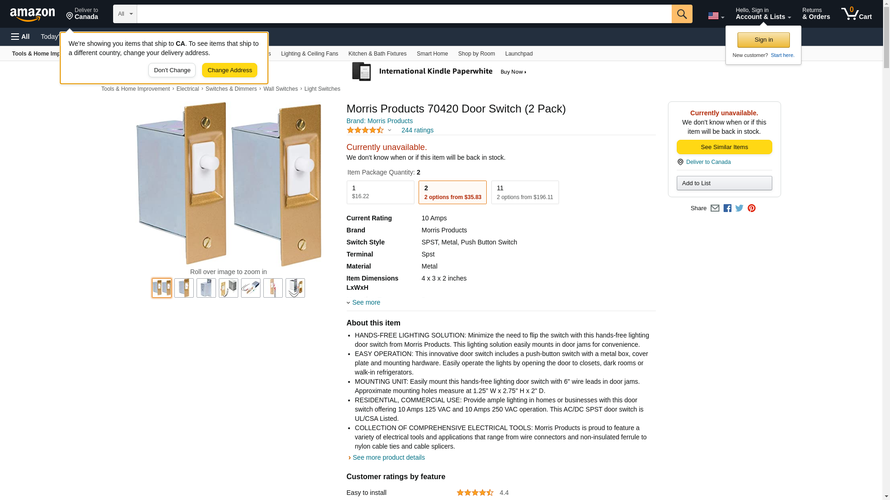Open the Smart Home menu item
The height and width of the screenshot is (500, 890).
click(432, 54)
